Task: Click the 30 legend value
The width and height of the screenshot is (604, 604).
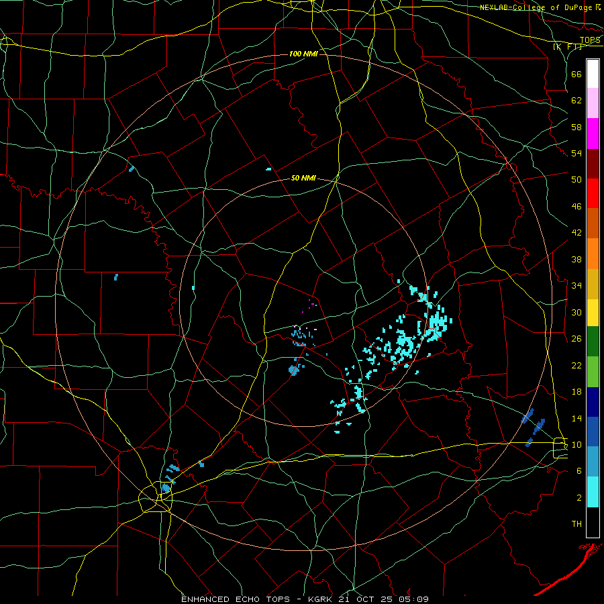Action: (x=576, y=312)
